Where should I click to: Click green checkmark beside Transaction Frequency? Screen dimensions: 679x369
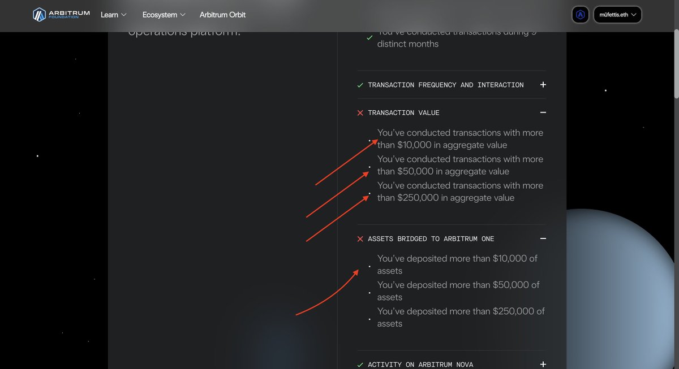coord(360,85)
